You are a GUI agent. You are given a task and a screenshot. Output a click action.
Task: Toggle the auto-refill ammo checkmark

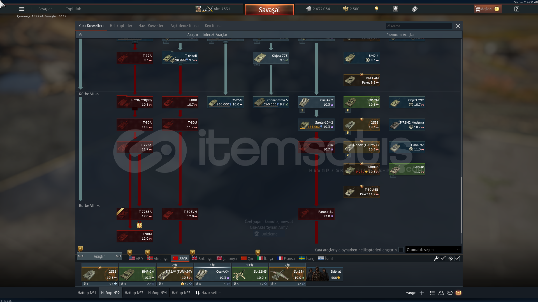(x=457, y=259)
